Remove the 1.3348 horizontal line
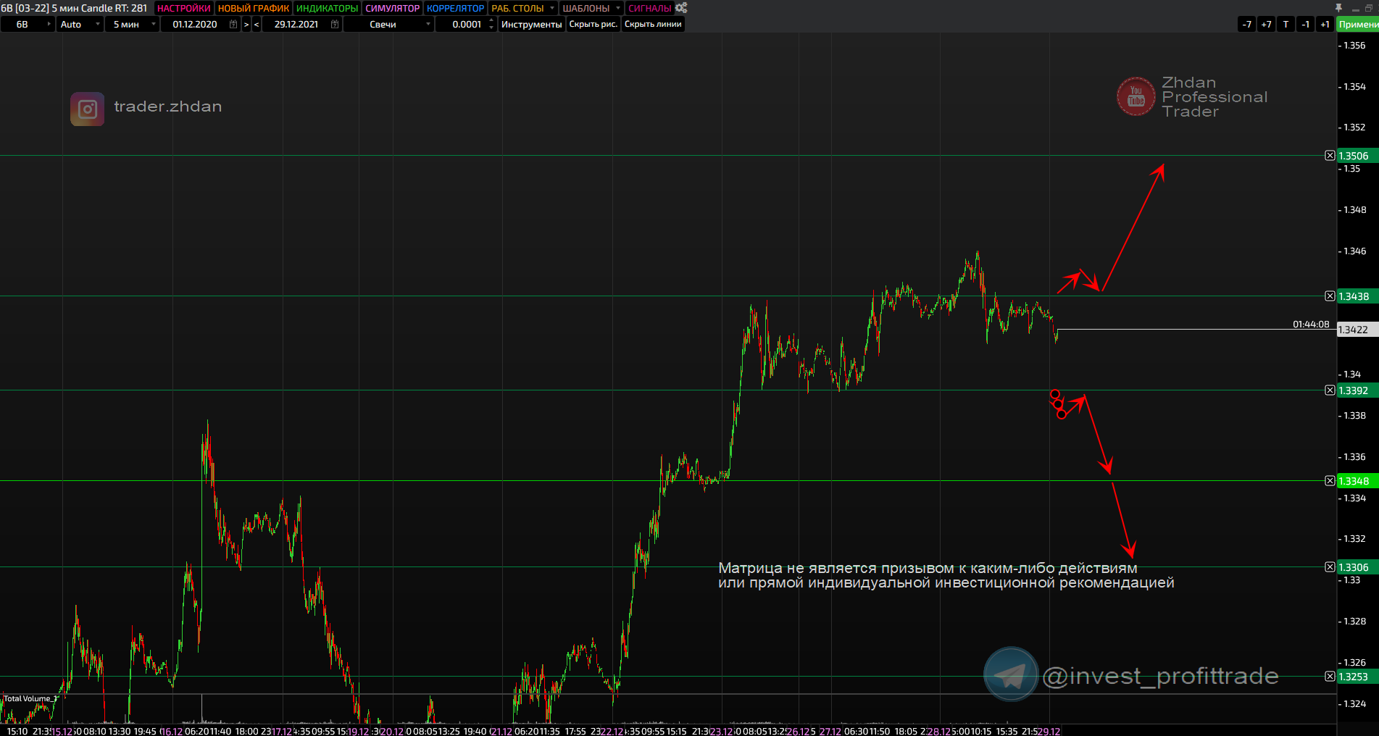Viewport: 1379px width, 736px height. point(1330,481)
